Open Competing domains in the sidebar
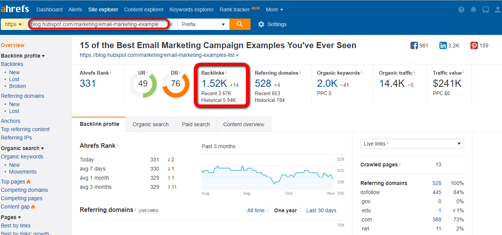502x235 pixels. tap(24, 190)
